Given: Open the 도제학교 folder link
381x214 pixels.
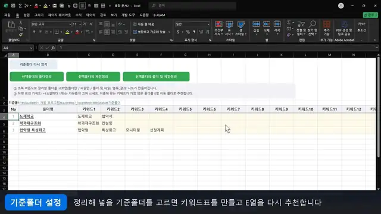Looking at the screenshot, I should coord(26,117).
